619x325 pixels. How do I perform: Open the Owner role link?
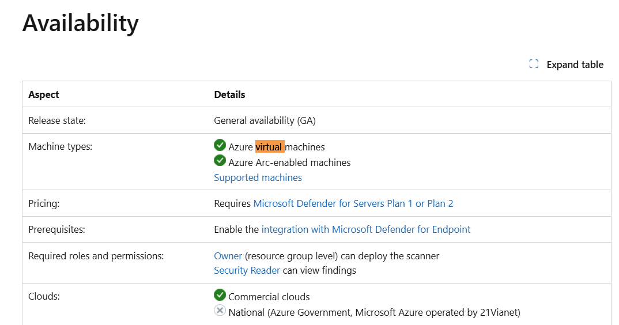pyautogui.click(x=228, y=256)
